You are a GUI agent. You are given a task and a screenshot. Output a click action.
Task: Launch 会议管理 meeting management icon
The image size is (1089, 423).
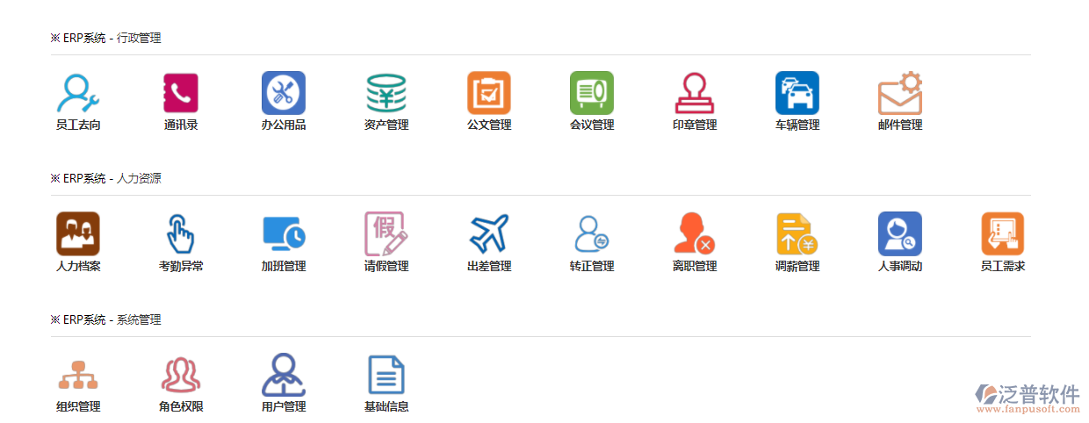(592, 93)
